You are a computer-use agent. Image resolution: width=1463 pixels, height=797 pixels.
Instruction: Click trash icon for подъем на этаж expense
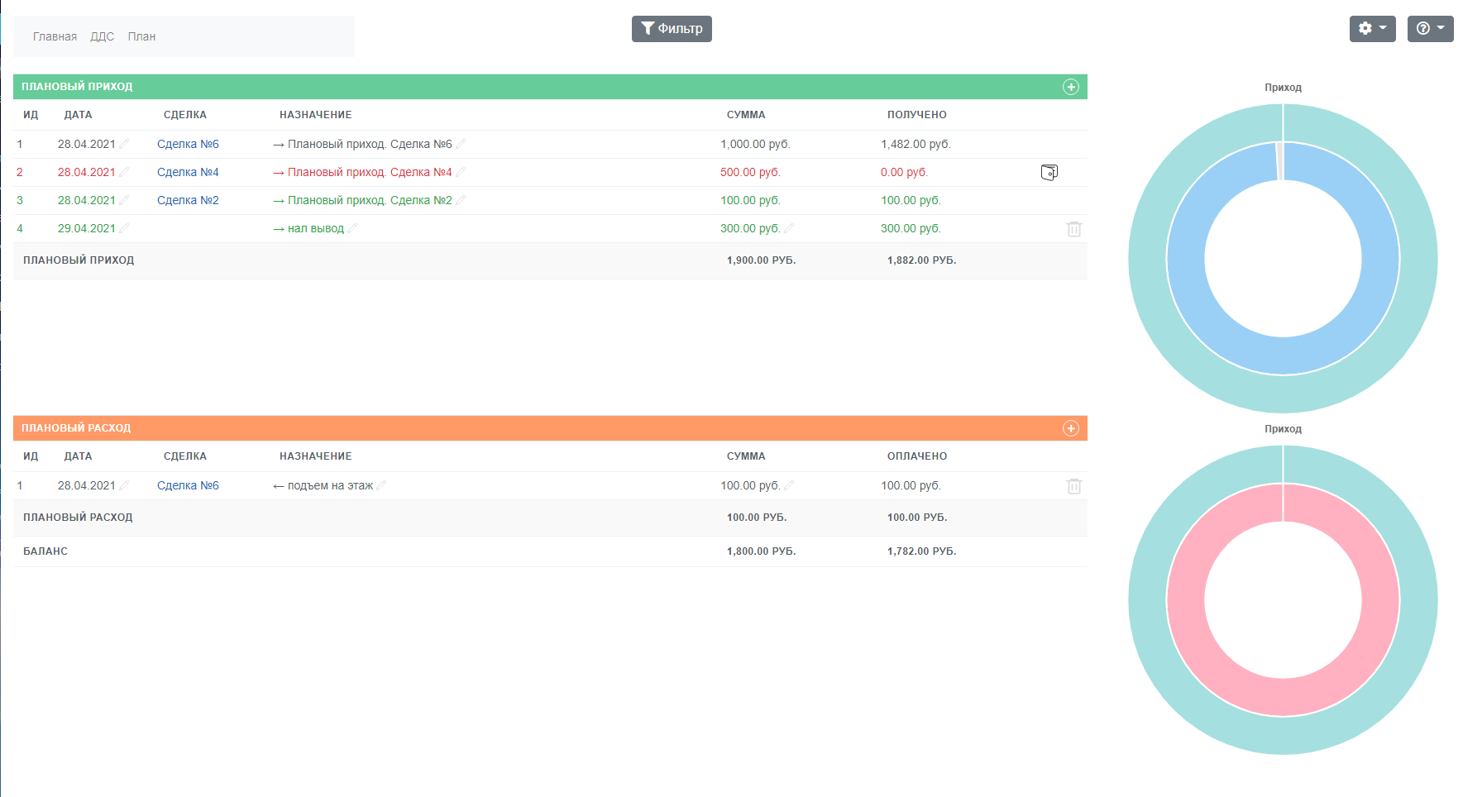(x=1073, y=486)
